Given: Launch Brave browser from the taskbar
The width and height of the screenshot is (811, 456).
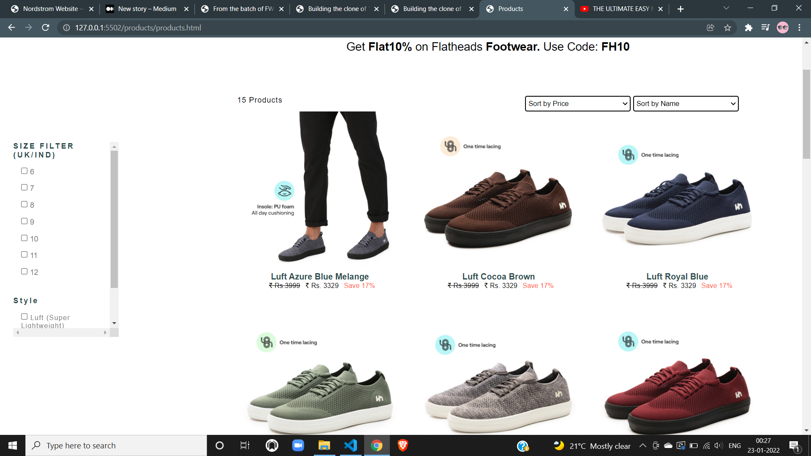Looking at the screenshot, I should click(x=403, y=445).
